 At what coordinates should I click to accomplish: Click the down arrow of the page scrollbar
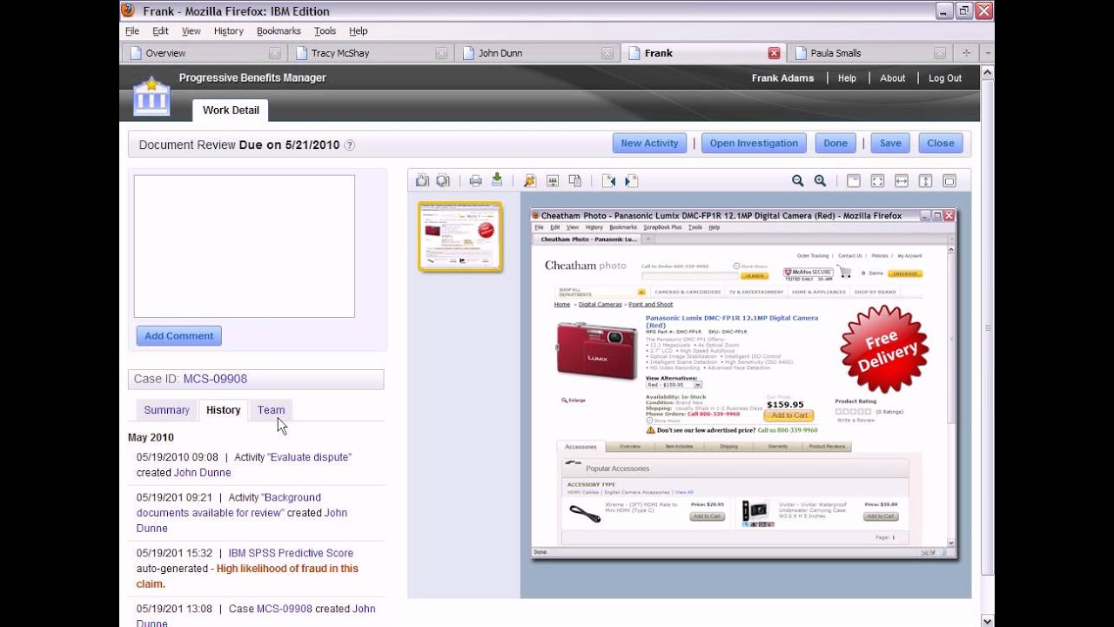987,620
